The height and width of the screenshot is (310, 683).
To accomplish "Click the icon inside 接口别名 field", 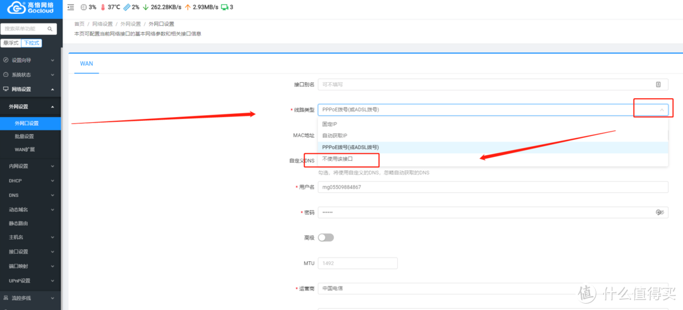I will pos(658,85).
